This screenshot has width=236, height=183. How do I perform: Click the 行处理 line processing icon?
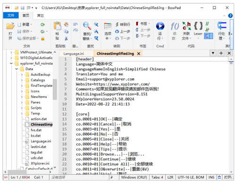point(222,26)
